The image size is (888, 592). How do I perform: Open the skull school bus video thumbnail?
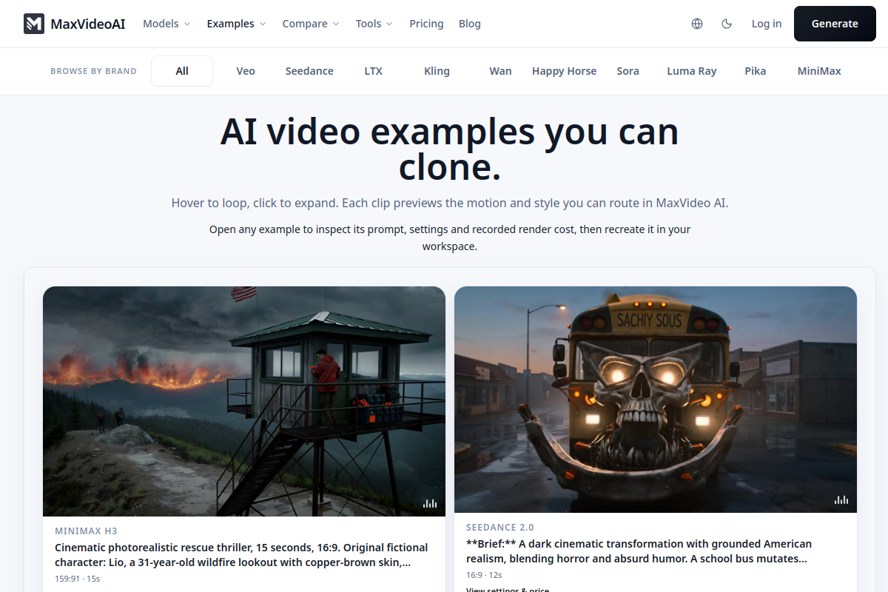click(x=656, y=400)
